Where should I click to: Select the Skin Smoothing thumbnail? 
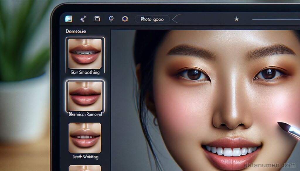click(x=85, y=54)
